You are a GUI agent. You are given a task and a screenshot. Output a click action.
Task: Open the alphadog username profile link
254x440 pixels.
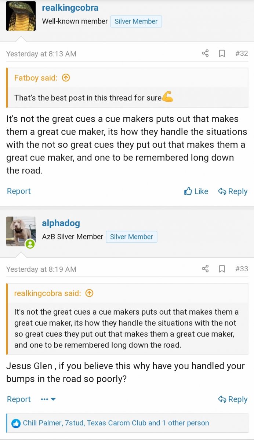point(61,223)
